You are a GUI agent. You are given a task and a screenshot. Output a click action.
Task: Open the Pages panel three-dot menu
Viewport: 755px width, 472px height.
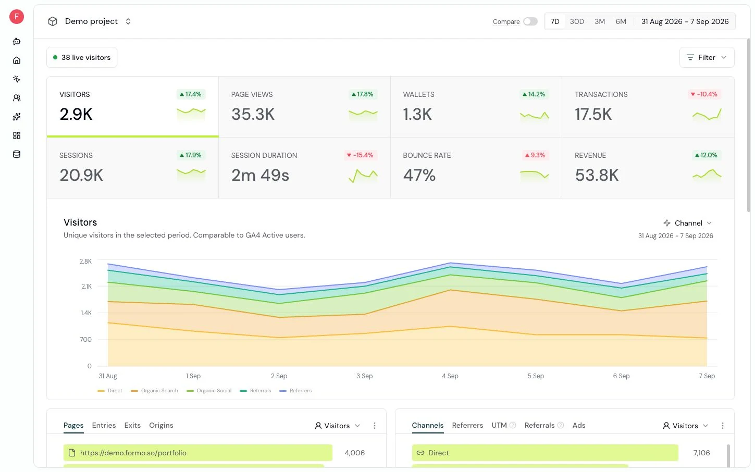375,426
